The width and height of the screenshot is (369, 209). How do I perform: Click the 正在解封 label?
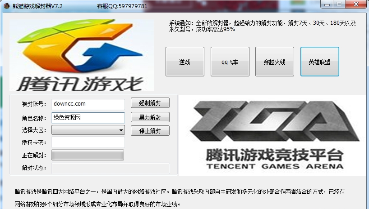(34, 155)
